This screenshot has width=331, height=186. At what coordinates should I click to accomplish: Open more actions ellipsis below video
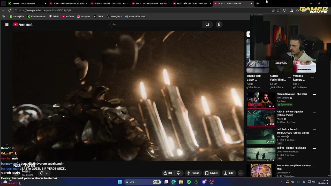(x=240, y=173)
